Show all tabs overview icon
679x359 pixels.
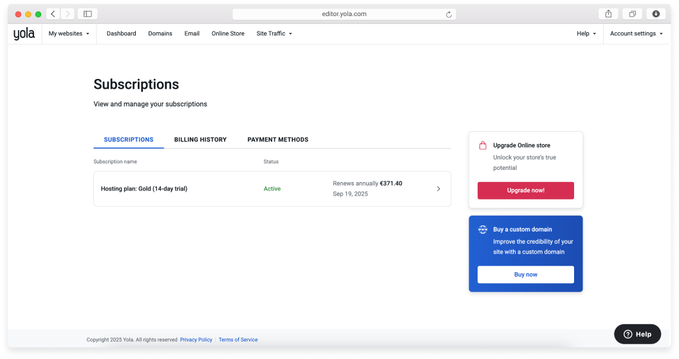(x=633, y=14)
